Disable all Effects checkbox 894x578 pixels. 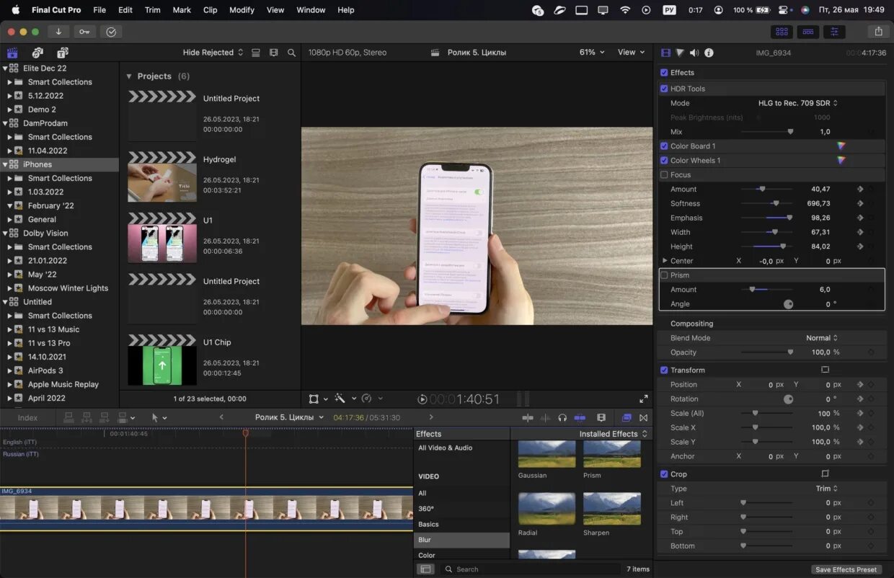pos(664,73)
